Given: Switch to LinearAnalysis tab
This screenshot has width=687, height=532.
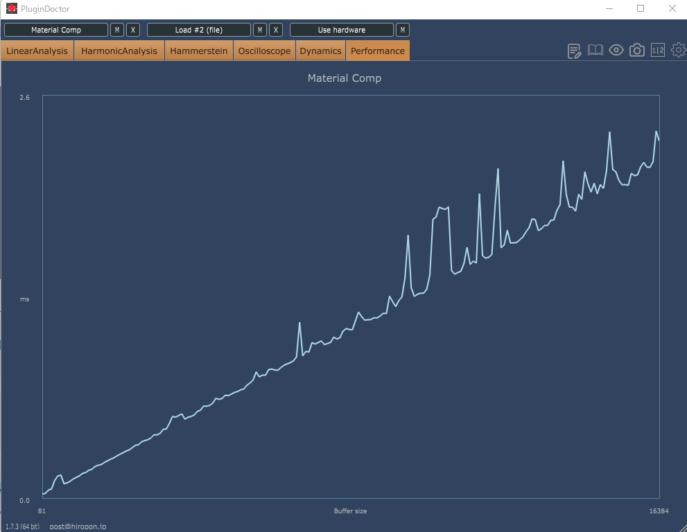Looking at the screenshot, I should point(37,51).
